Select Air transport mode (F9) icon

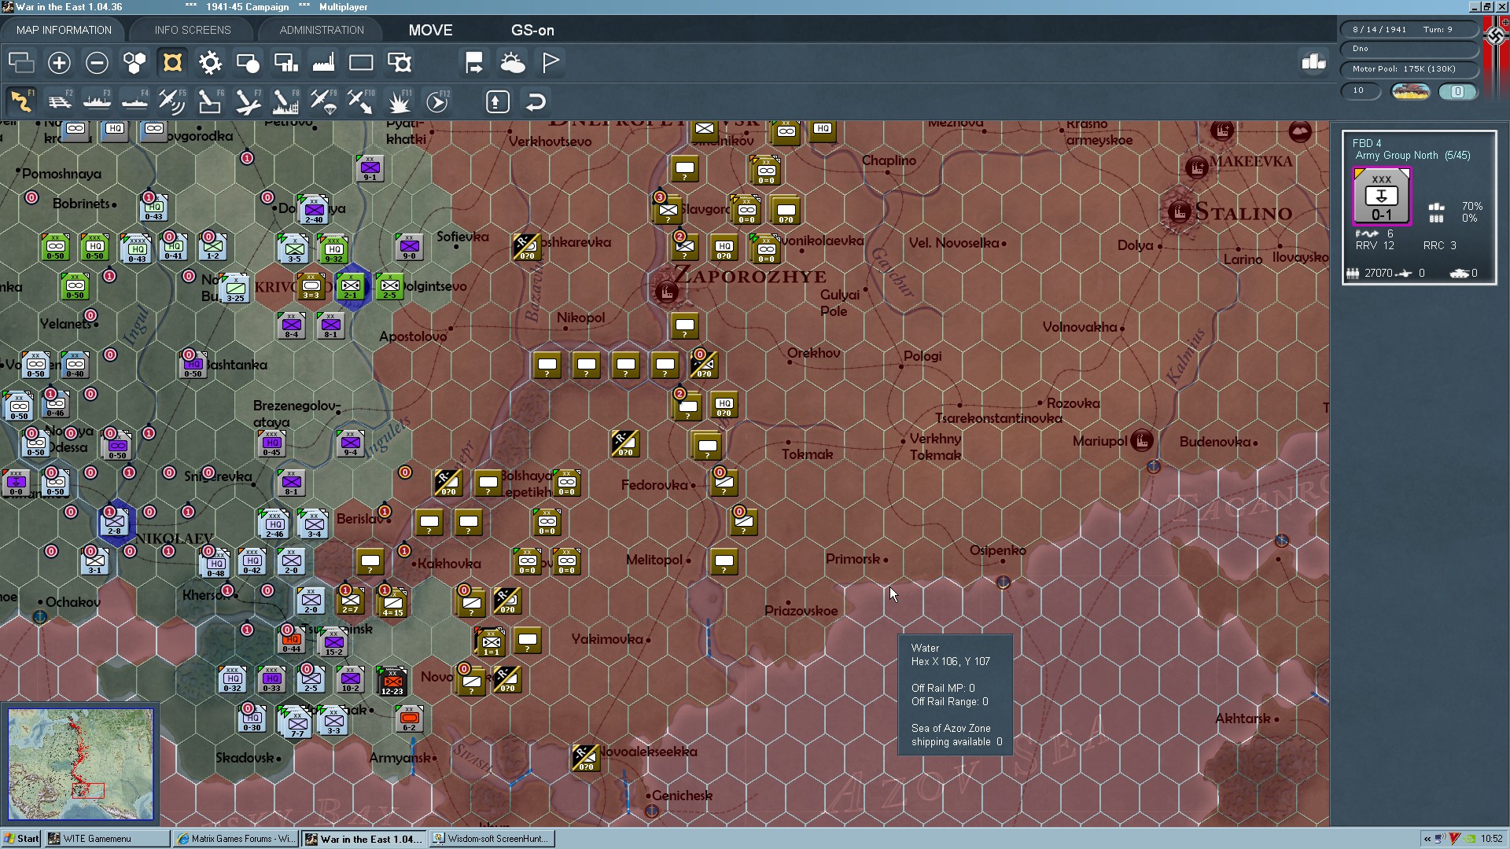pyautogui.click(x=323, y=101)
